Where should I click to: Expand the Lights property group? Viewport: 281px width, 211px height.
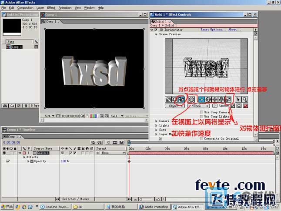click(x=156, y=125)
